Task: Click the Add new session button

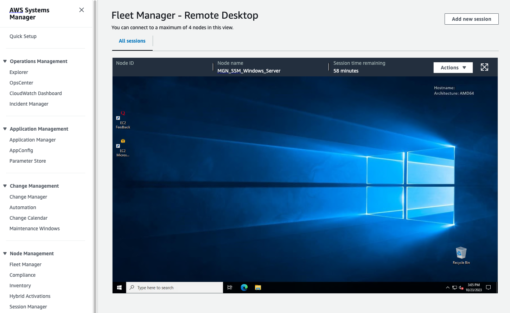Action: 471,19
